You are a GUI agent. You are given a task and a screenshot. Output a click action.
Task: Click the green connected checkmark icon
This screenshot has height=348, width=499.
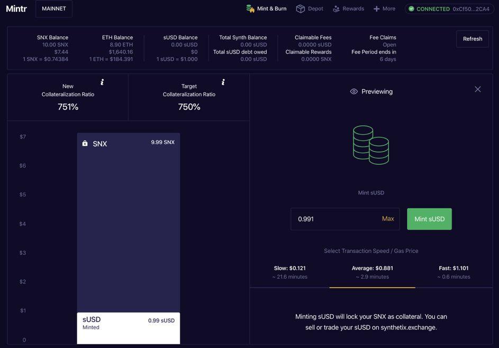411,9
